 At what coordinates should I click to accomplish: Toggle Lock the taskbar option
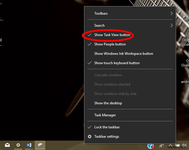[x=130, y=127]
